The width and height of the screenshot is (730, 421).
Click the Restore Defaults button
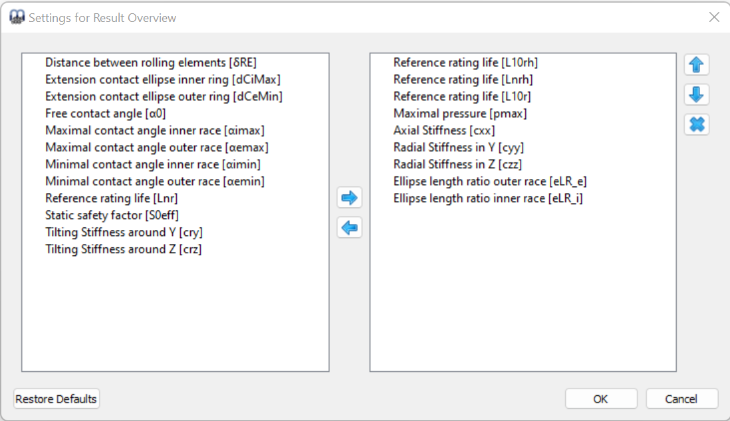57,399
